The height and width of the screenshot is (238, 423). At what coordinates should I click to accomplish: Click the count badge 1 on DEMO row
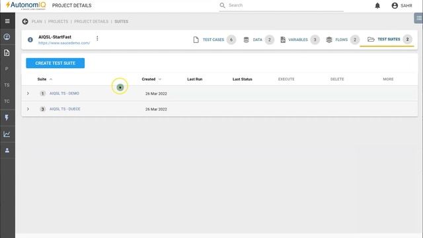coord(42,94)
